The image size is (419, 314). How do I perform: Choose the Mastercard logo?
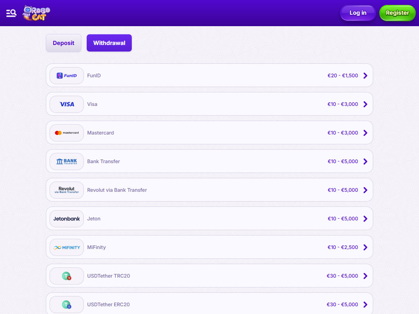point(67,133)
